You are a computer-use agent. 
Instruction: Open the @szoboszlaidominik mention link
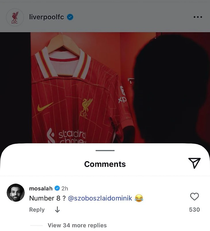[x=100, y=198]
